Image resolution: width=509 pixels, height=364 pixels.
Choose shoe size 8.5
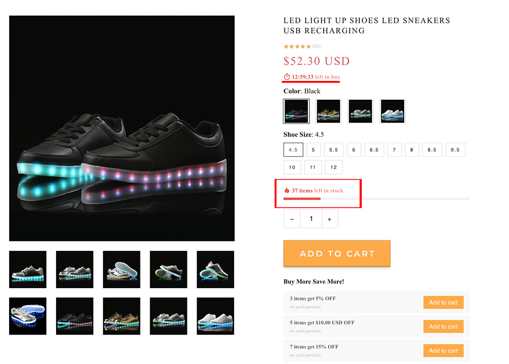432,150
